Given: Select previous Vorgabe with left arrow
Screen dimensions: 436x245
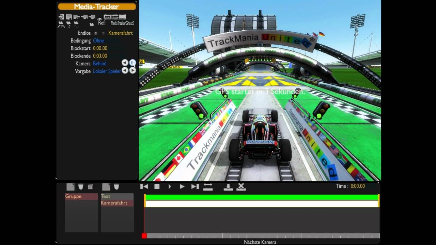Looking at the screenshot, I should (x=125, y=70).
